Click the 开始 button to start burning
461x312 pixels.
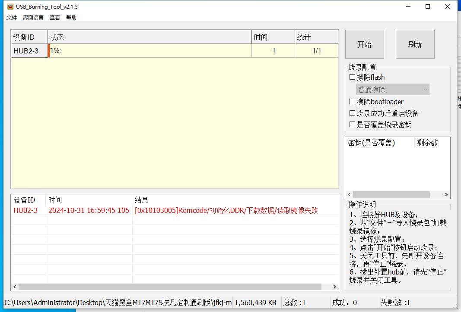(x=365, y=44)
